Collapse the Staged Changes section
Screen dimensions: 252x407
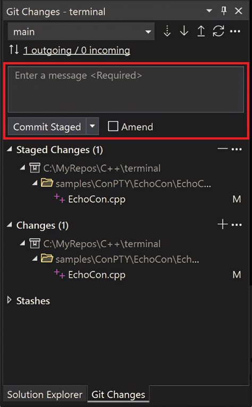(x=10, y=149)
